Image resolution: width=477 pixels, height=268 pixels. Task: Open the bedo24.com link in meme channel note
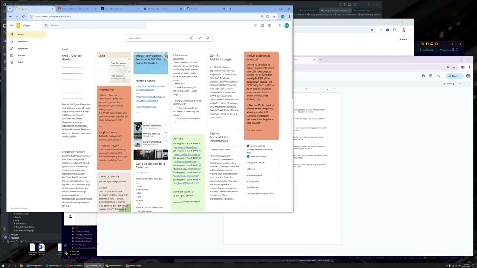click(150, 99)
